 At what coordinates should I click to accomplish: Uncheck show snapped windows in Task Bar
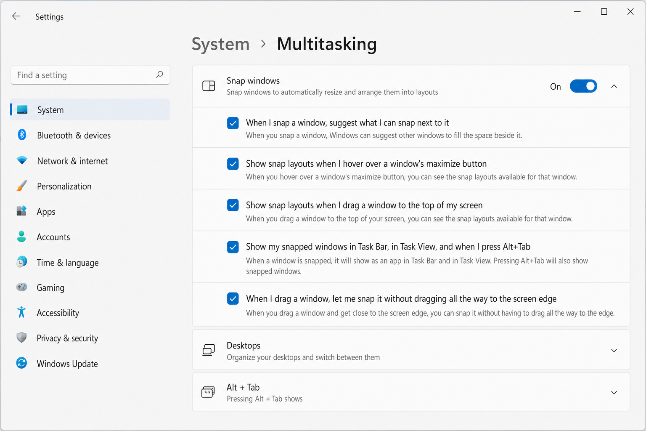233,247
